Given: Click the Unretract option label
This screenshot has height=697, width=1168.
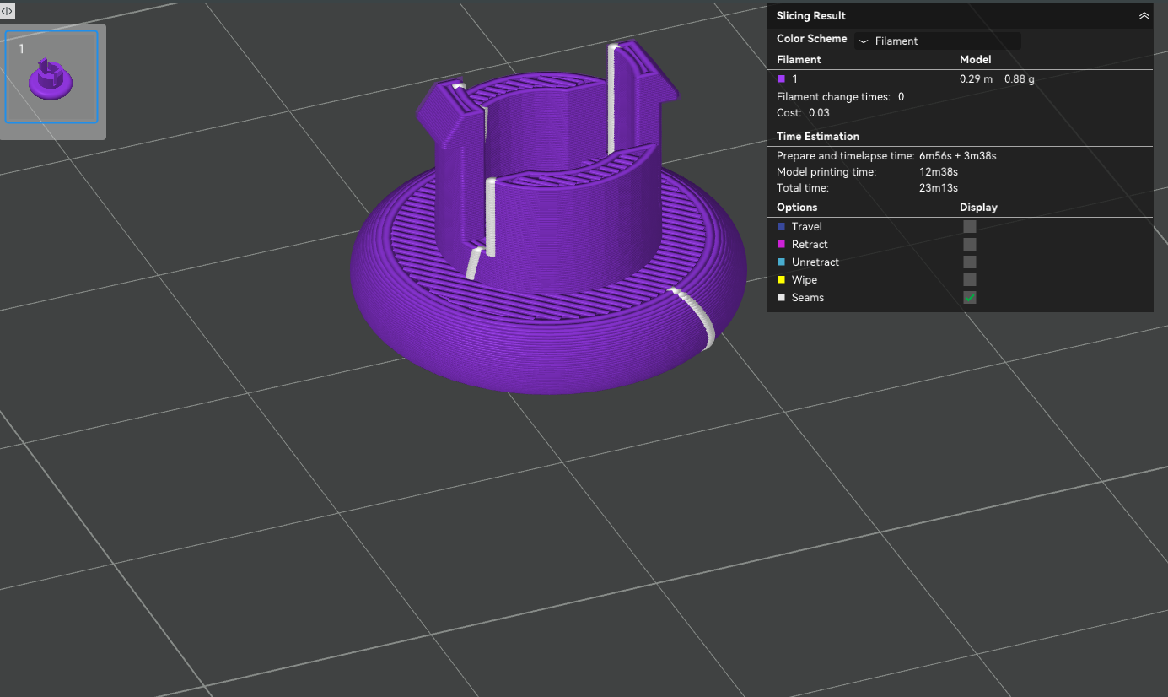Looking at the screenshot, I should click(815, 262).
